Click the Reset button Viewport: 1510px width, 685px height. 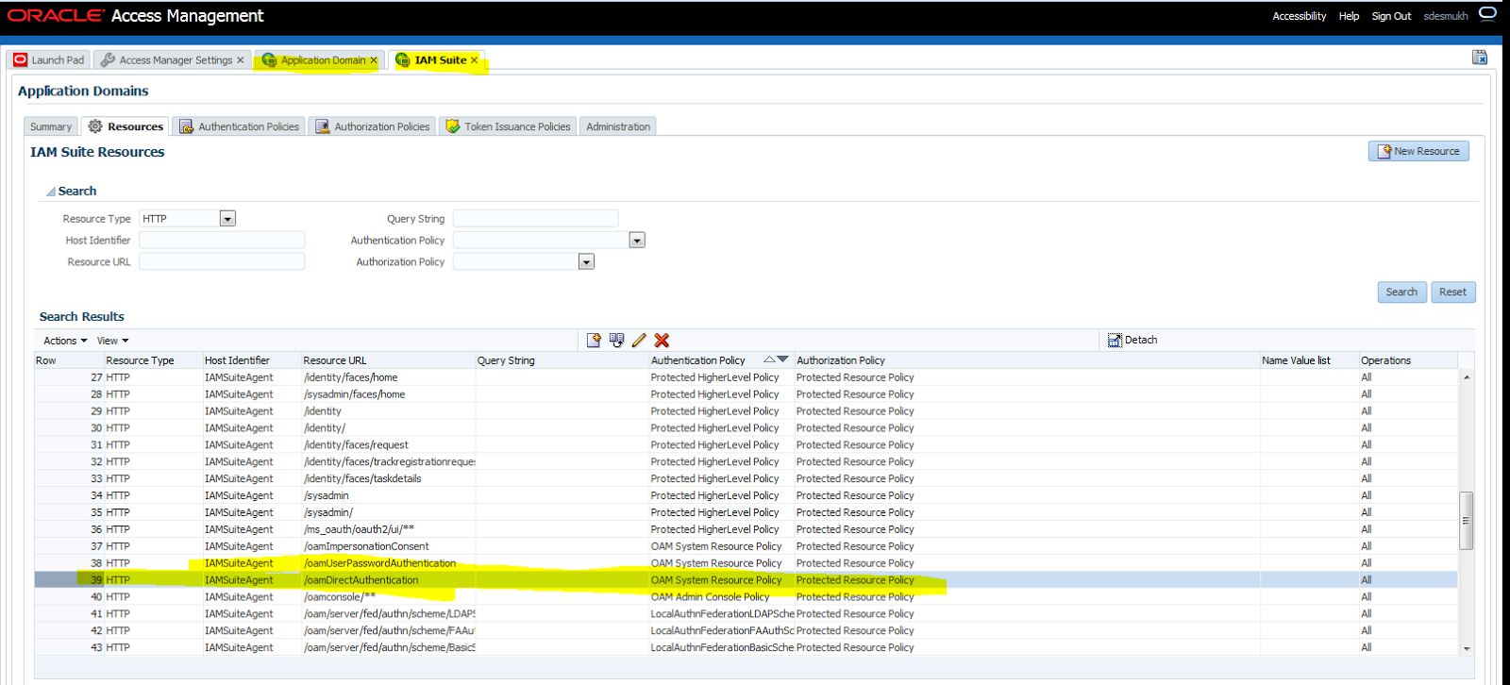[1453, 292]
